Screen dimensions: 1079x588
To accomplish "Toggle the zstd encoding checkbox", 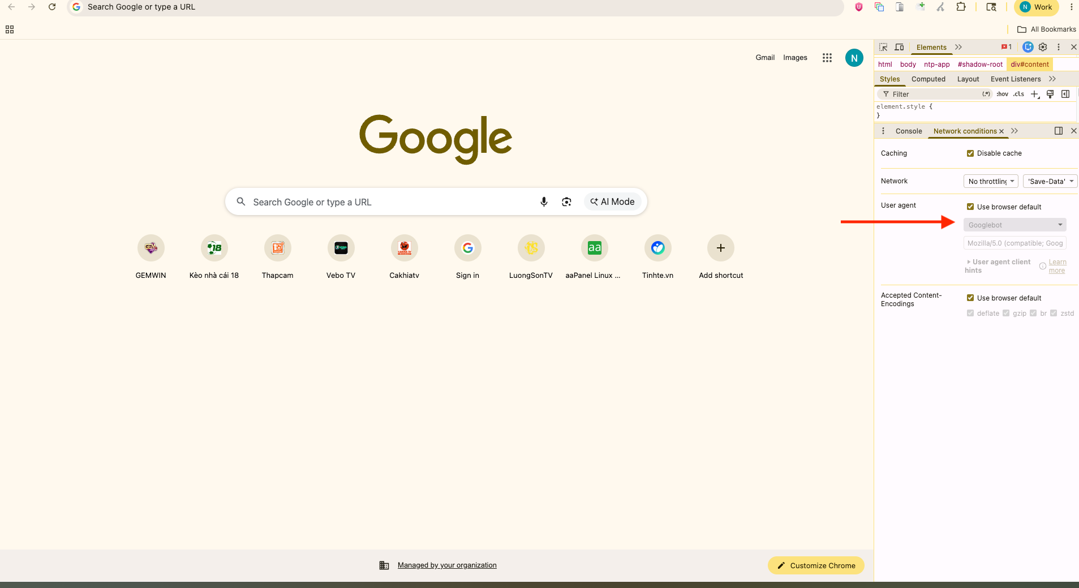I will [x=1054, y=313].
